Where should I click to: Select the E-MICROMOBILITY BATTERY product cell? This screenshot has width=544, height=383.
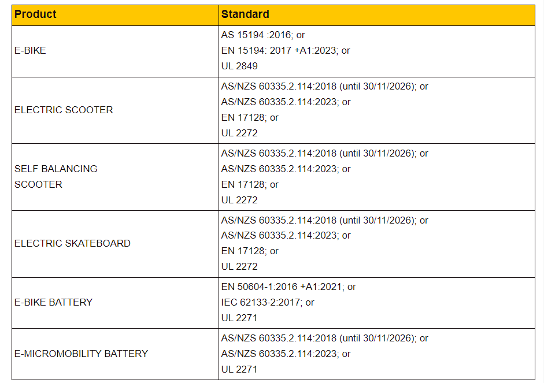81,354
